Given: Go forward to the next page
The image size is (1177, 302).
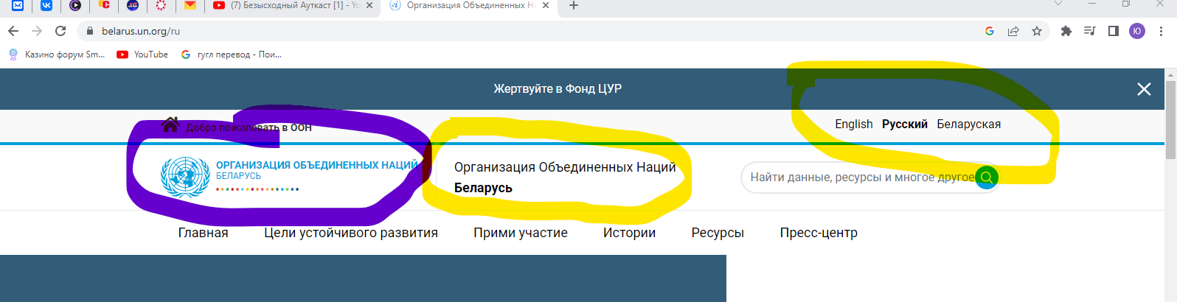Looking at the screenshot, I should click(x=37, y=31).
